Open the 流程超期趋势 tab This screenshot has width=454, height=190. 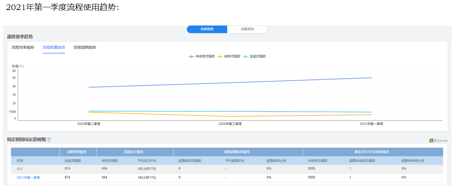tap(85, 47)
